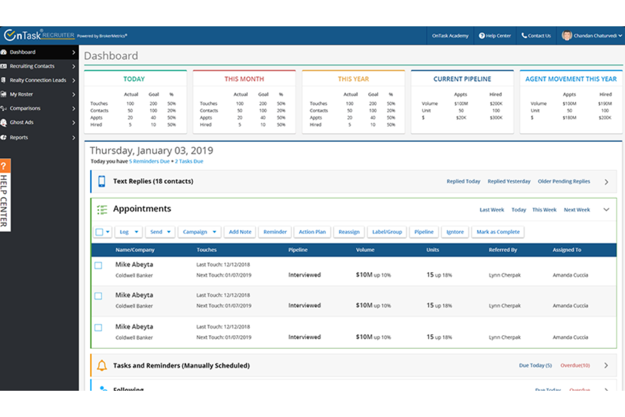
Task: Click Mark as Complete button
Action: point(498,232)
